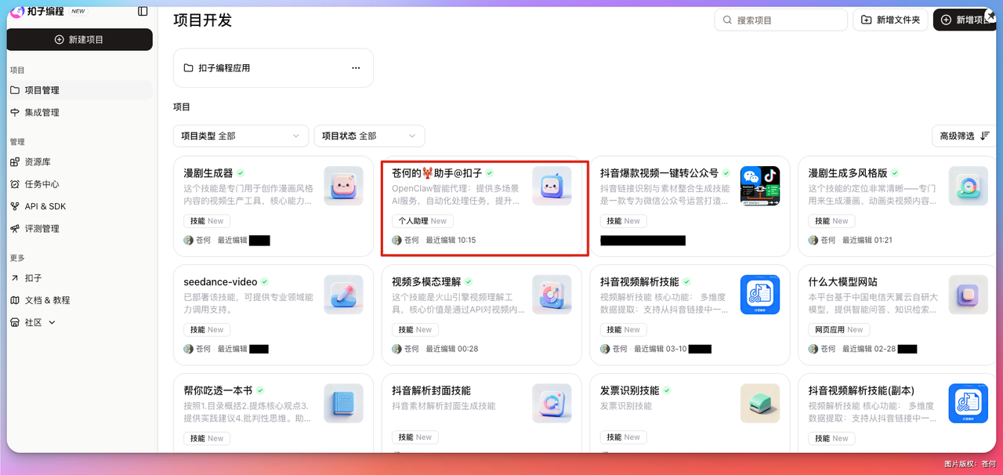The image size is (1003, 475).
Task: Click the 漫剧生成器 project thumbnail icon
Action: 343,186
